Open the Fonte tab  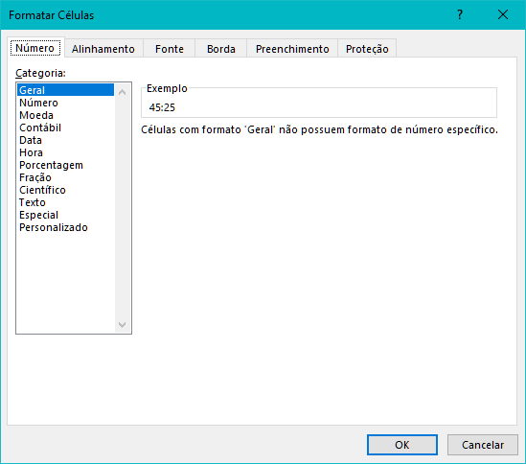[x=170, y=49]
